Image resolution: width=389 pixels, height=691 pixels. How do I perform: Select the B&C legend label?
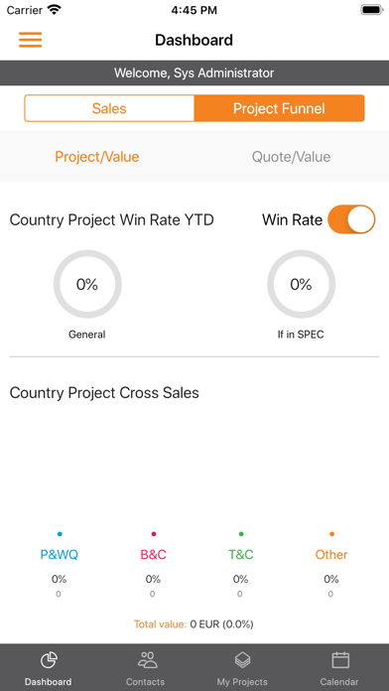point(153,554)
